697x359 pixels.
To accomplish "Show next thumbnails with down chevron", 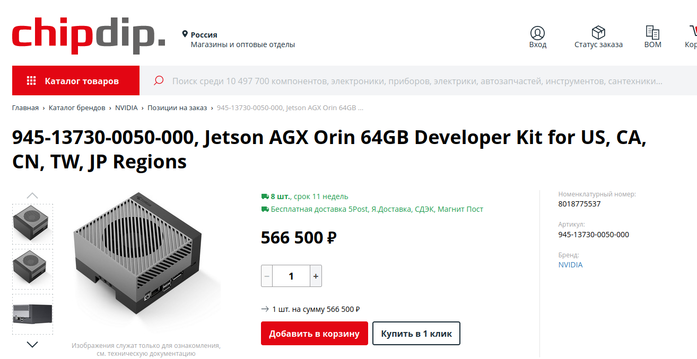I will pyautogui.click(x=32, y=345).
